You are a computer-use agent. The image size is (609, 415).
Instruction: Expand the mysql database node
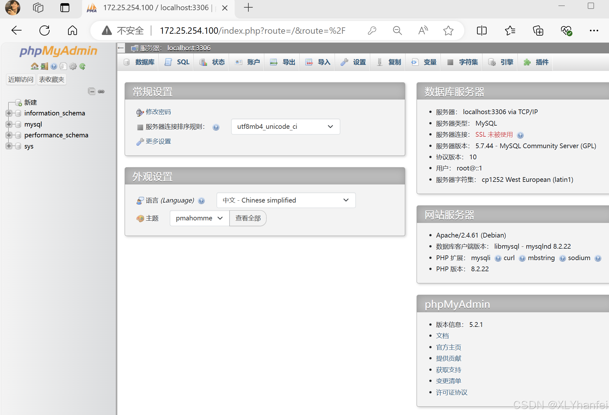(9, 124)
